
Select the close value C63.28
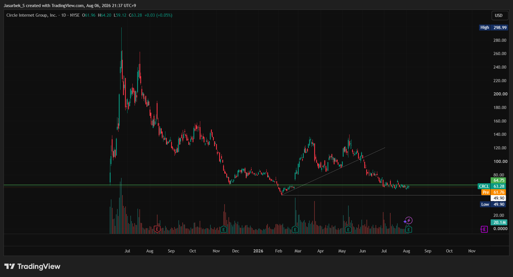coord(135,15)
